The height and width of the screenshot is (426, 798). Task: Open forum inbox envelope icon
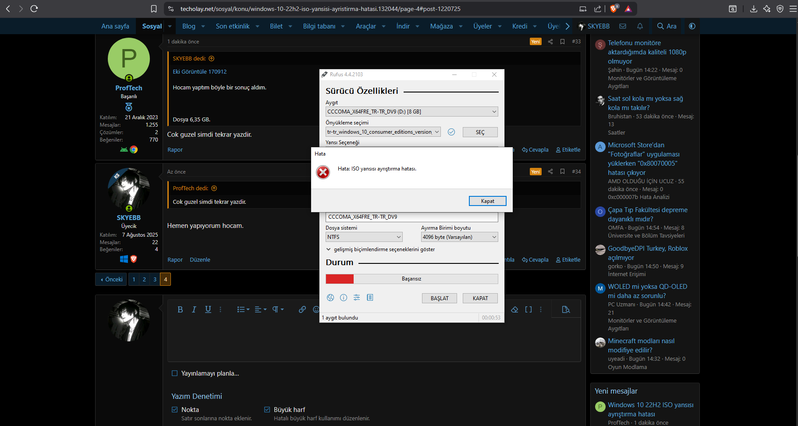point(623,26)
